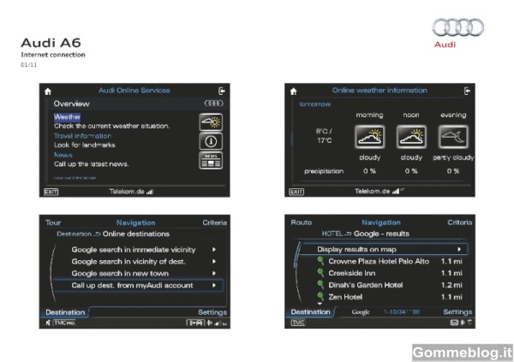Viewport: 514px width, 362px height.
Task: Select the News entry
Action: [63, 155]
